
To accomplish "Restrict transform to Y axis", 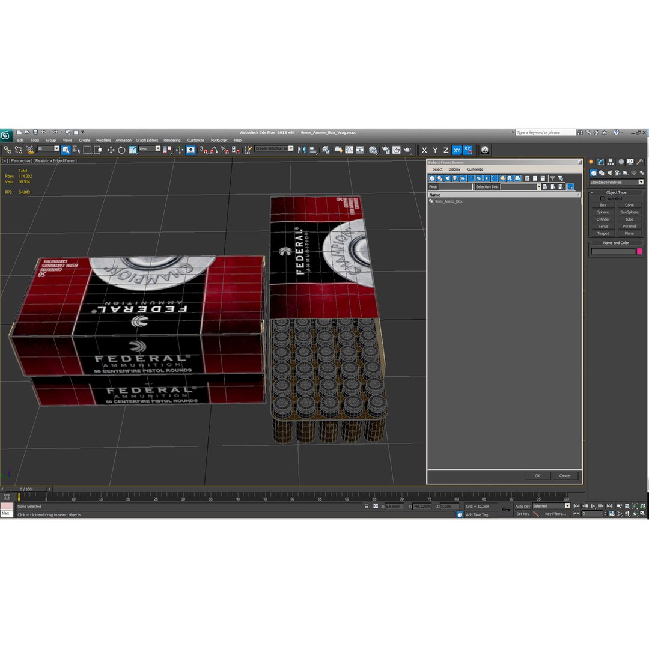I will (x=435, y=150).
